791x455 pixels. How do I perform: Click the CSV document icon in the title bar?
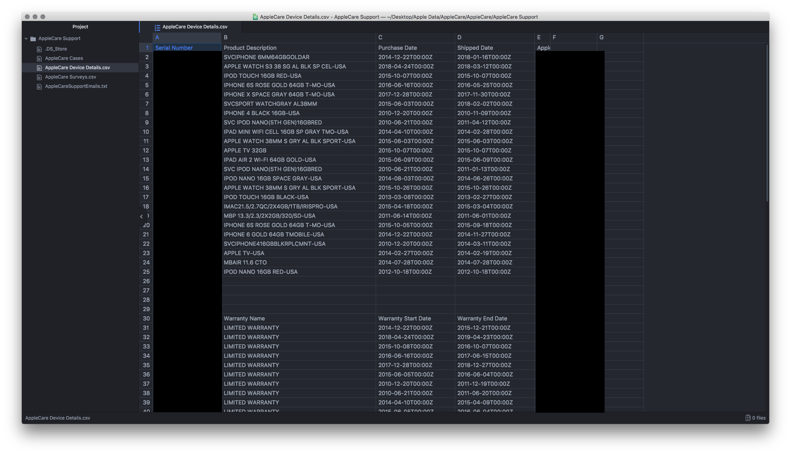[x=255, y=17]
